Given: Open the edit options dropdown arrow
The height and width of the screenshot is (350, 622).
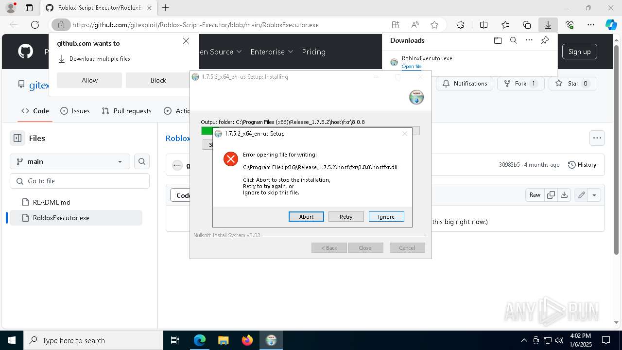Looking at the screenshot, I should pos(594,195).
